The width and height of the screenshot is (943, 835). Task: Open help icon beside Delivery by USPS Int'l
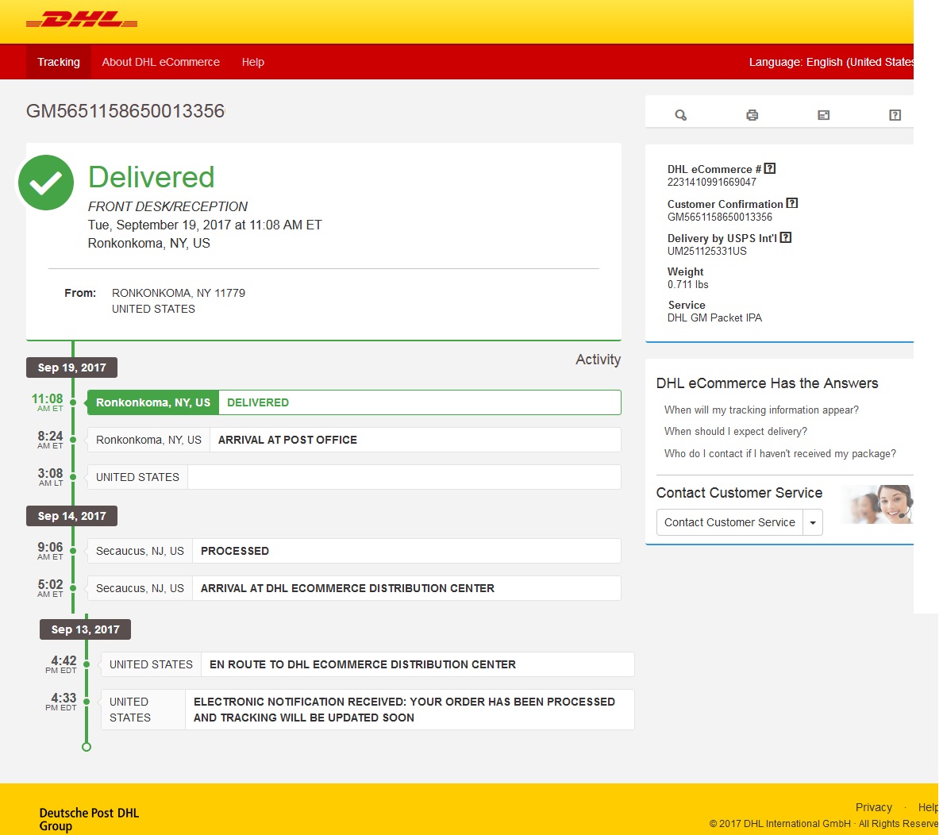coord(786,237)
